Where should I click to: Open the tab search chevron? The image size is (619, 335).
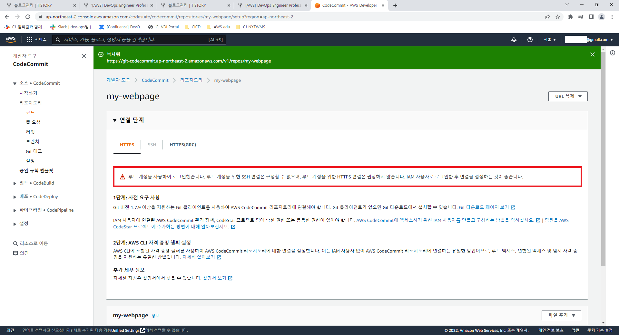pos(567,5)
